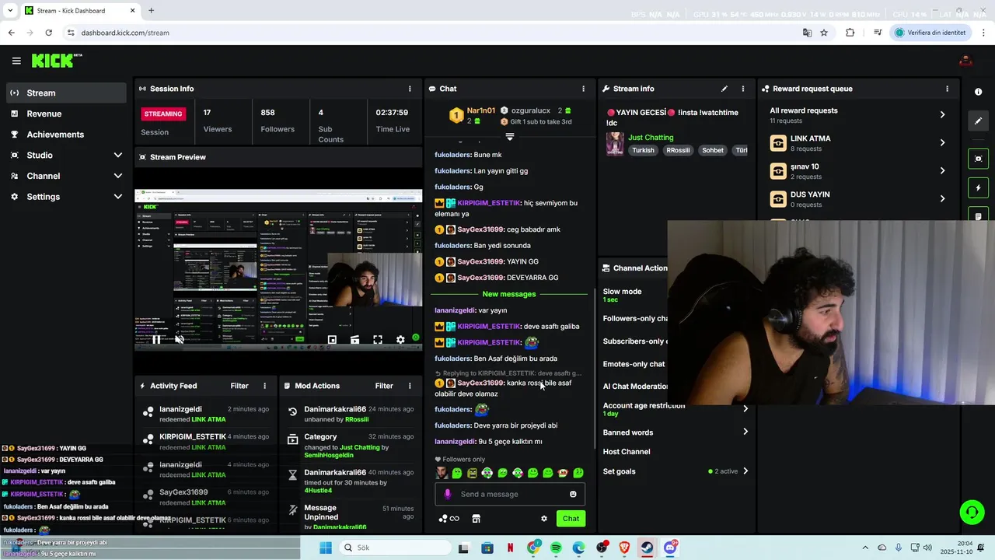Open the Stream sidebar item
Image resolution: width=995 pixels, height=560 pixels.
coord(66,93)
